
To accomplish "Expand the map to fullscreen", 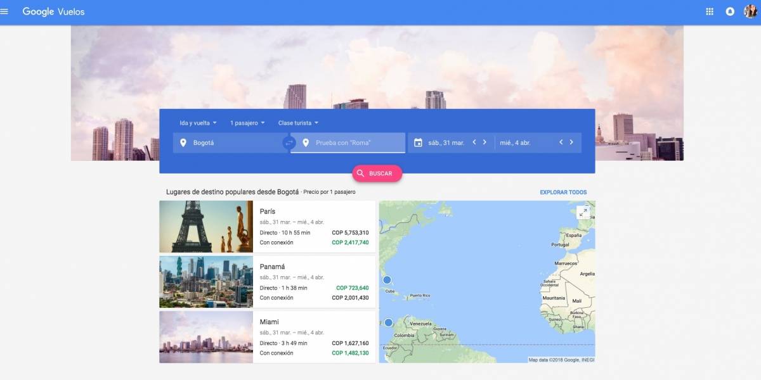I will point(584,212).
